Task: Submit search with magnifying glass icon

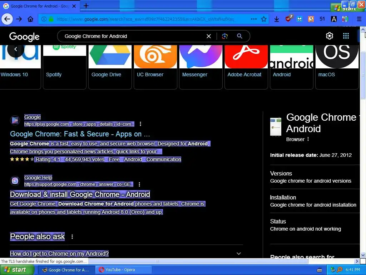Action: [239, 36]
